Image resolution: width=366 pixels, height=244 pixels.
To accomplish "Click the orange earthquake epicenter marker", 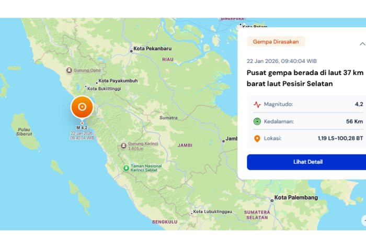I will pyautogui.click(x=82, y=107).
